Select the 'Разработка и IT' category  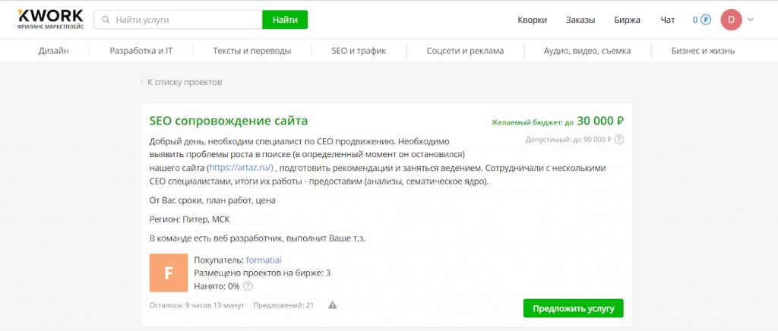[x=141, y=51]
